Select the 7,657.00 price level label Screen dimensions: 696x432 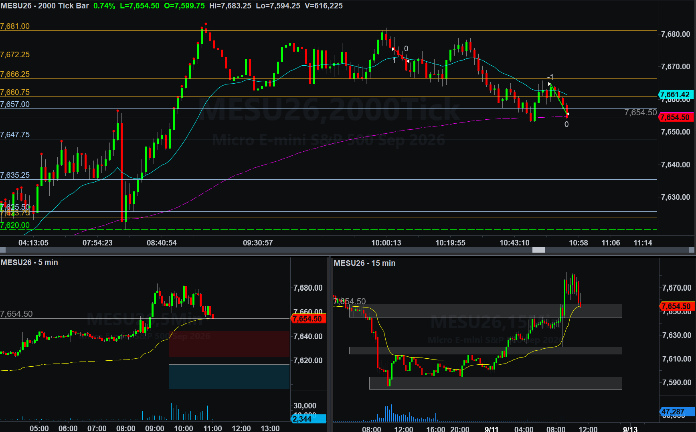(x=15, y=104)
